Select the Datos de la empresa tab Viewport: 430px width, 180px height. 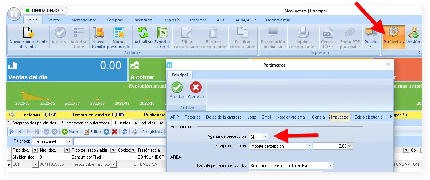pos(224,117)
